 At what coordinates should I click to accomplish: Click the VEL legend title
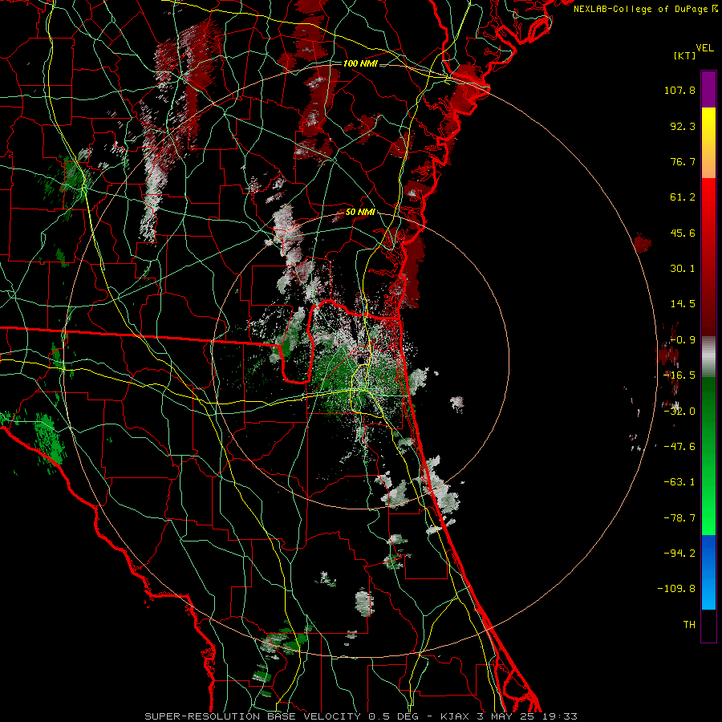pyautogui.click(x=705, y=47)
